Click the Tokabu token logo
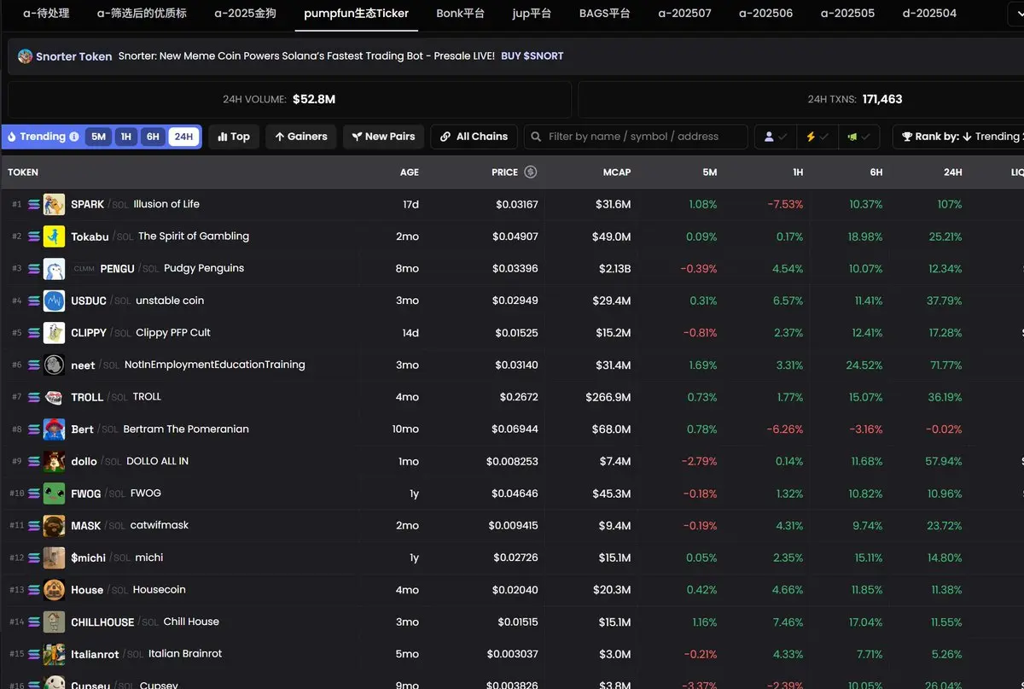 (54, 236)
